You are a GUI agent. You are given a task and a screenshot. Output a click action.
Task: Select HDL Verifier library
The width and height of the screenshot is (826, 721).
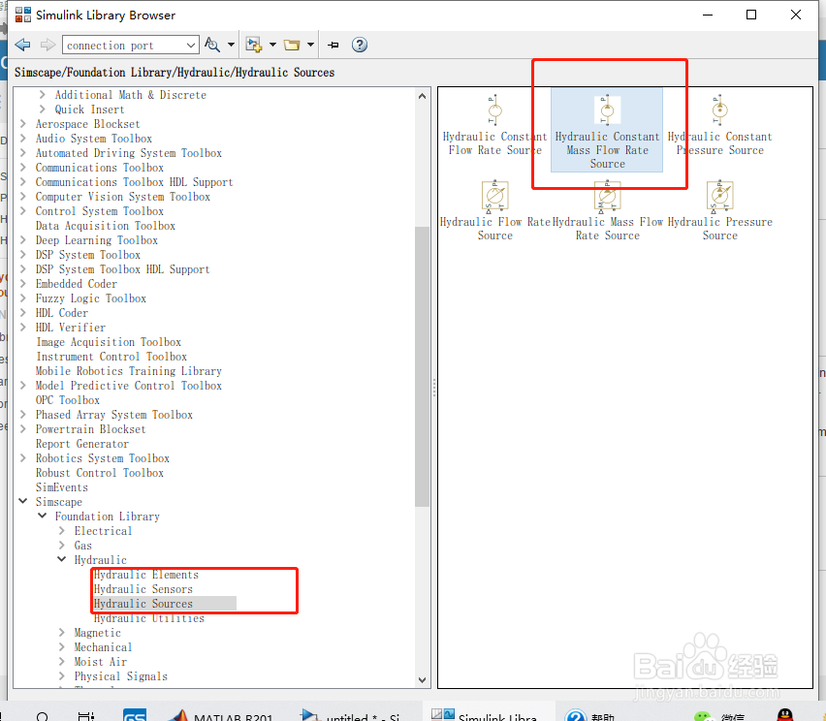(x=71, y=327)
